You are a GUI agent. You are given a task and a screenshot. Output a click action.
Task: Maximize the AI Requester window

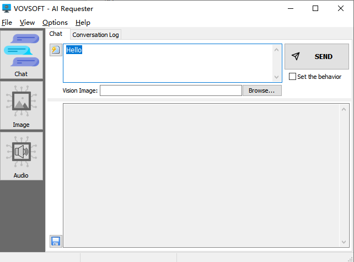(x=315, y=8)
